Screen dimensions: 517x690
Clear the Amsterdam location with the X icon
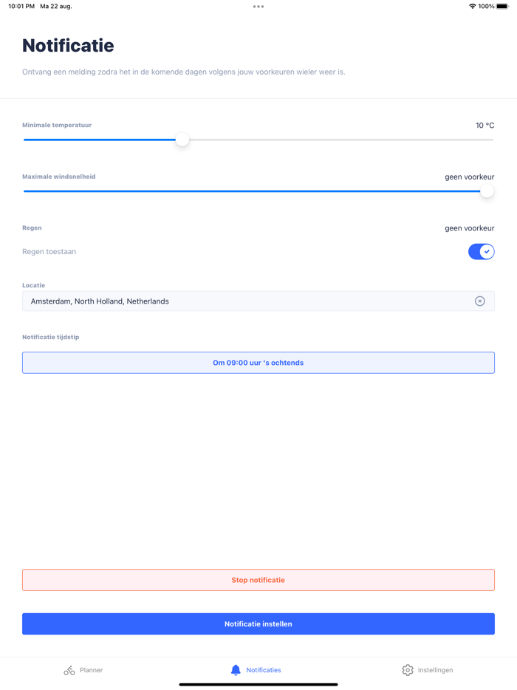[480, 301]
